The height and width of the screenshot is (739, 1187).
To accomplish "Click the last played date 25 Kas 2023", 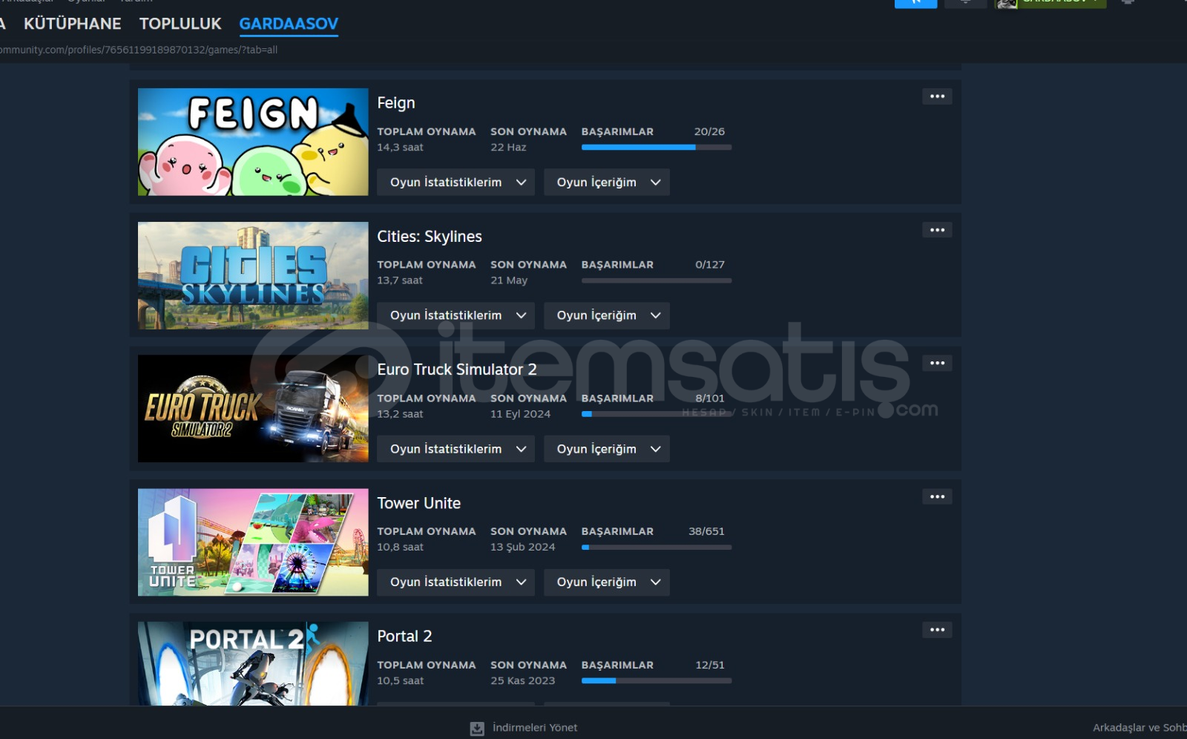I will point(522,681).
